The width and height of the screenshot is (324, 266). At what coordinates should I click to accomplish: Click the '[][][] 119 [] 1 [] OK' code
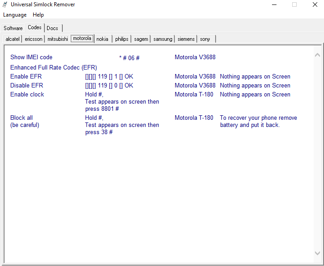tap(109, 77)
